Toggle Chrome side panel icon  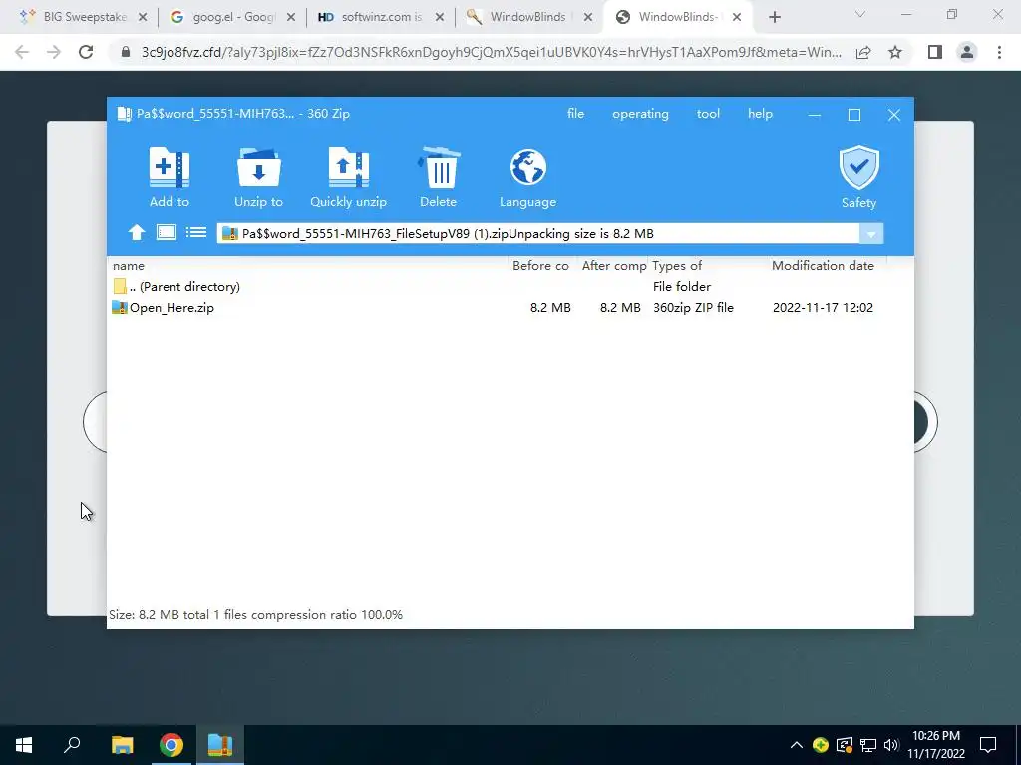[935, 52]
